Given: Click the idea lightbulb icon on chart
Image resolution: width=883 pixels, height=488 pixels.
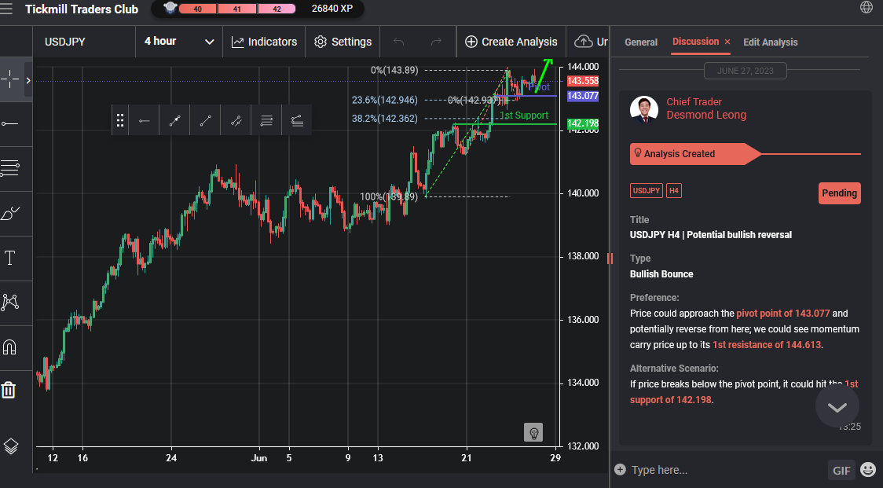Looking at the screenshot, I should coord(533,433).
